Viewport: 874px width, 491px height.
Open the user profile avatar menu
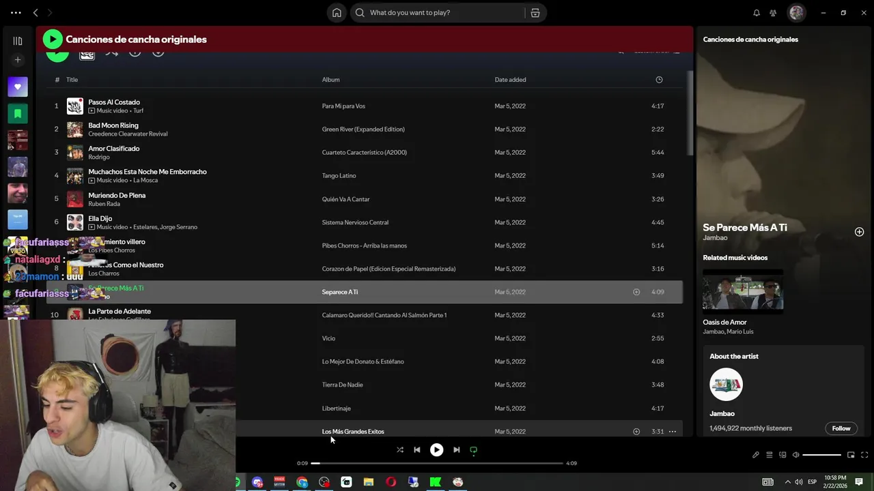pyautogui.click(x=796, y=12)
